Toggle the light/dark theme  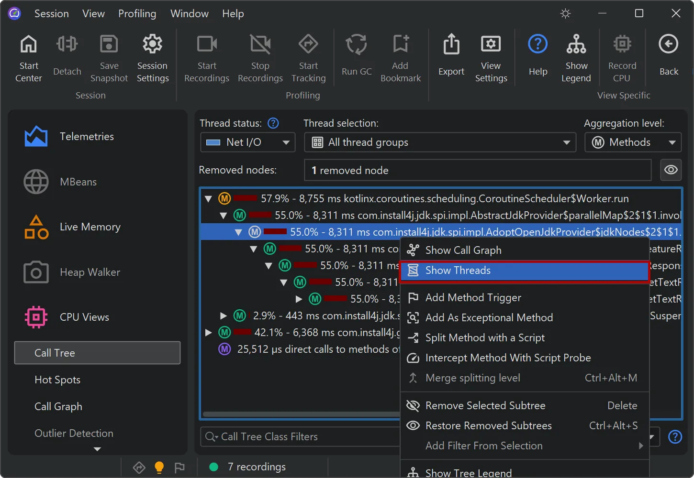(x=565, y=13)
